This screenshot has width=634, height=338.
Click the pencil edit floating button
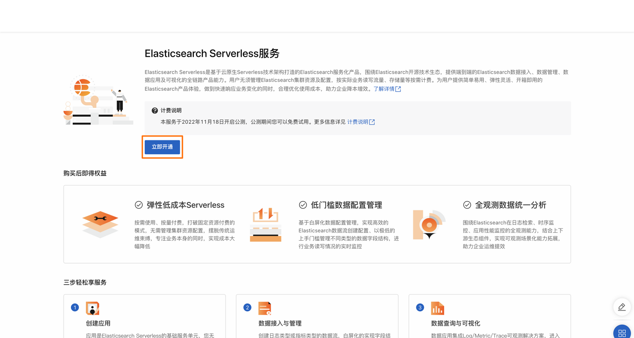click(622, 307)
